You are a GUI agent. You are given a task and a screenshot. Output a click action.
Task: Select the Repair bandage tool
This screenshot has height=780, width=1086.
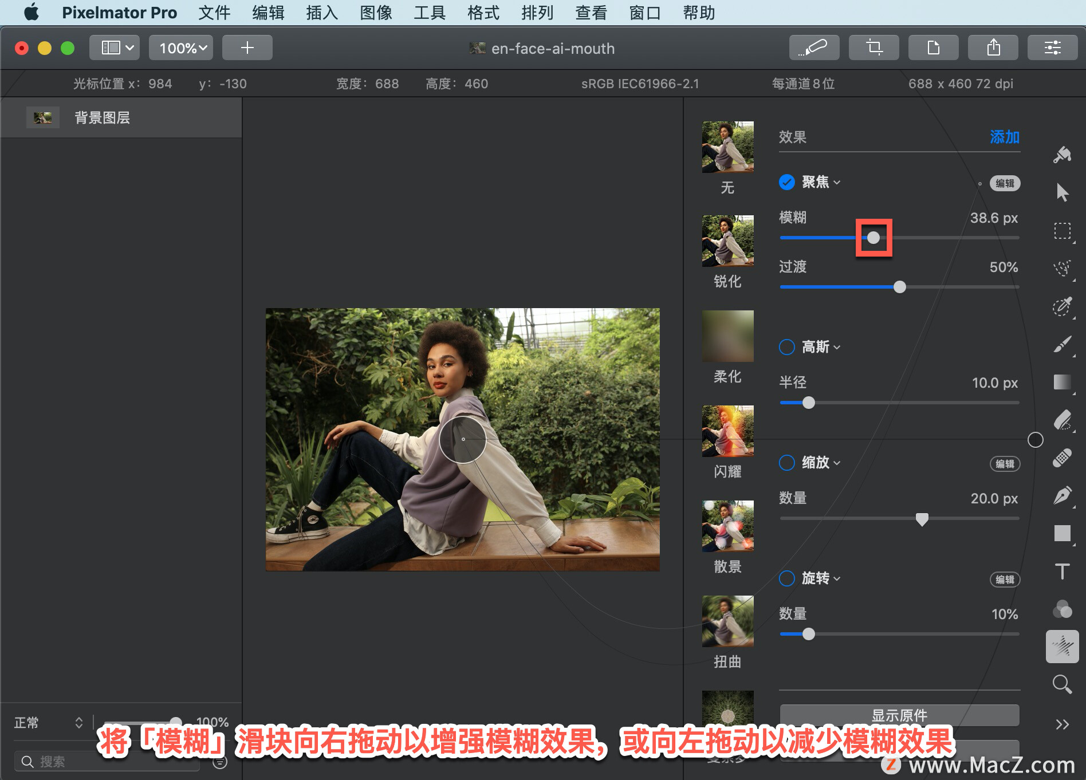tap(1063, 458)
